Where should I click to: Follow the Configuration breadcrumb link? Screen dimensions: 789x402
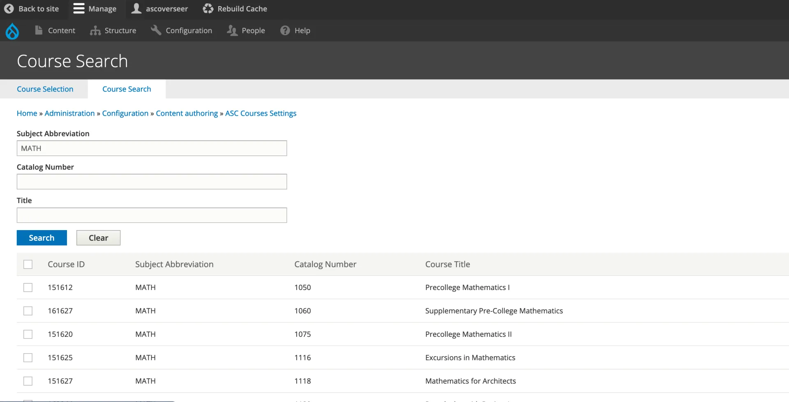125,113
